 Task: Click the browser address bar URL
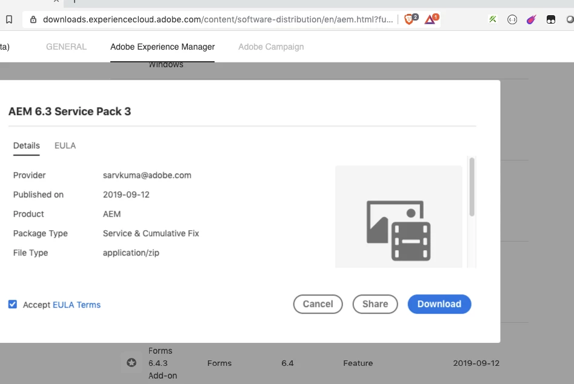coord(218,19)
